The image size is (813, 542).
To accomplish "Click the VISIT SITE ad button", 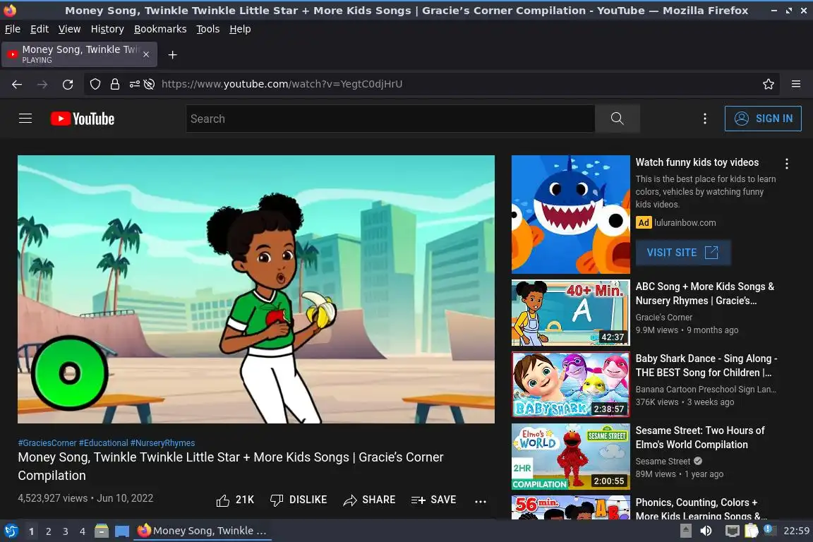I will (683, 253).
